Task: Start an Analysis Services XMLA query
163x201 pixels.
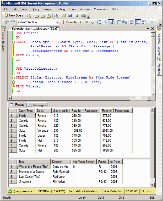Action: coord(49,16)
